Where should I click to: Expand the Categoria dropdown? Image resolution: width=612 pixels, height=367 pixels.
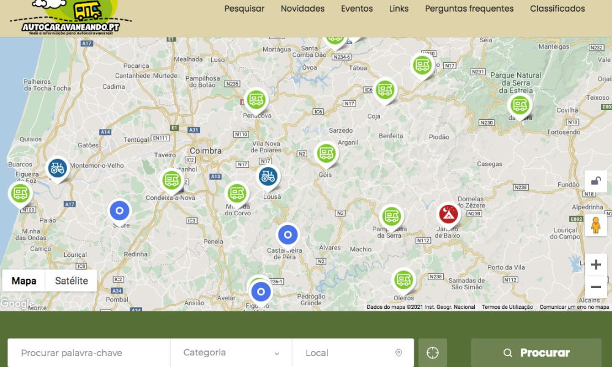click(231, 353)
